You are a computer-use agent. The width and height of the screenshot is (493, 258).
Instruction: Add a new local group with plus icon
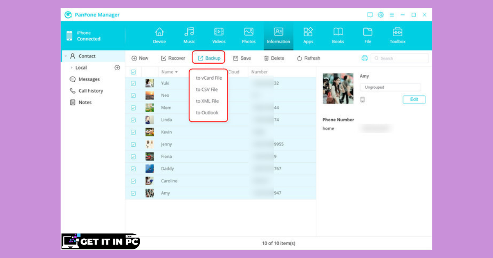tap(117, 67)
